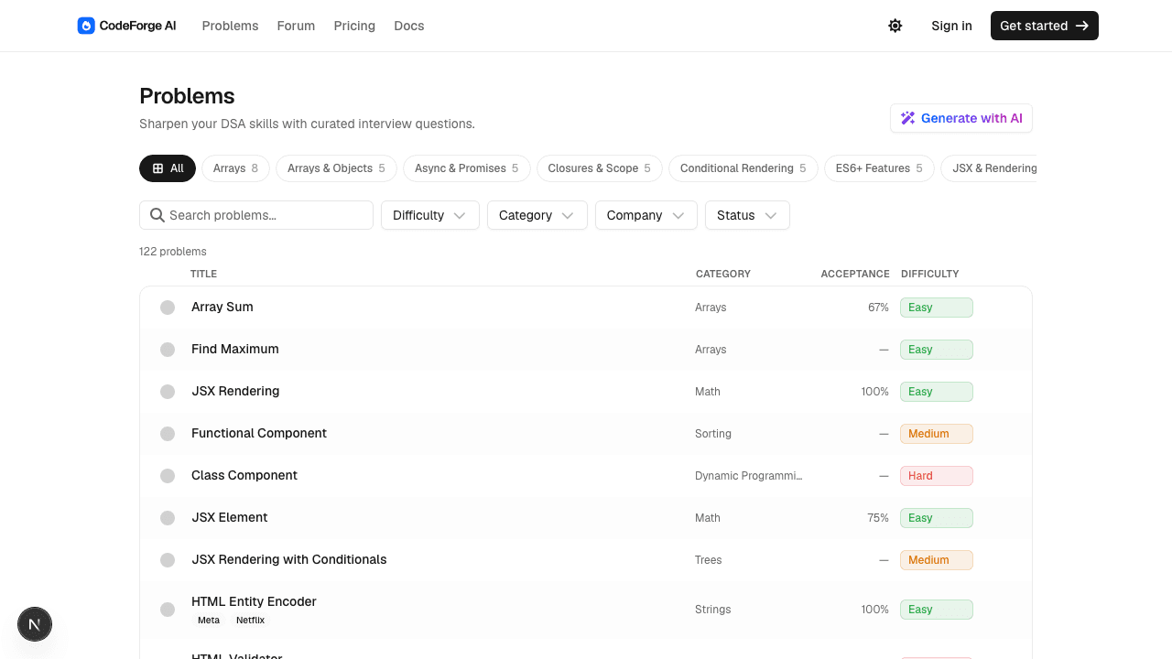
Task: Toggle status circle for HTML Entity Encoder
Action: pos(168,610)
